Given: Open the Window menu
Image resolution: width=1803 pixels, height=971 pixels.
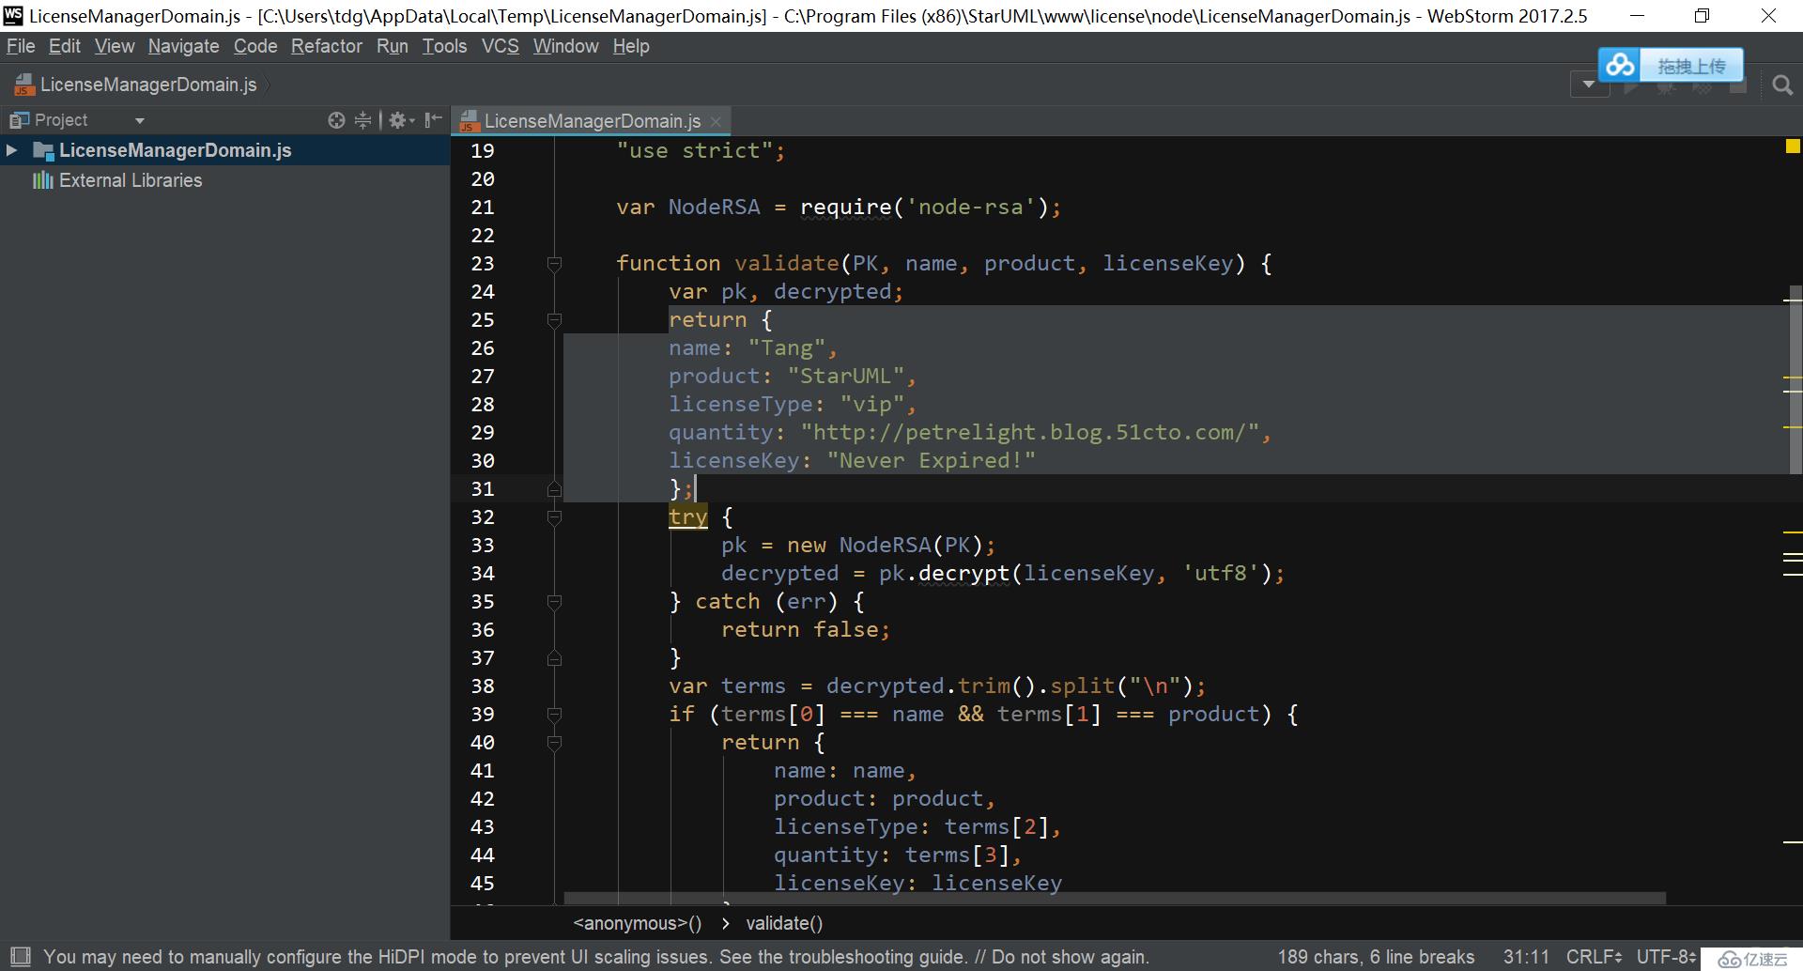Looking at the screenshot, I should [565, 46].
